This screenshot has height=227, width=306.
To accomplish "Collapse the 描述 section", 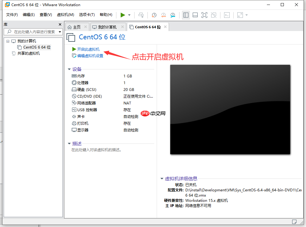I will pos(69,143).
